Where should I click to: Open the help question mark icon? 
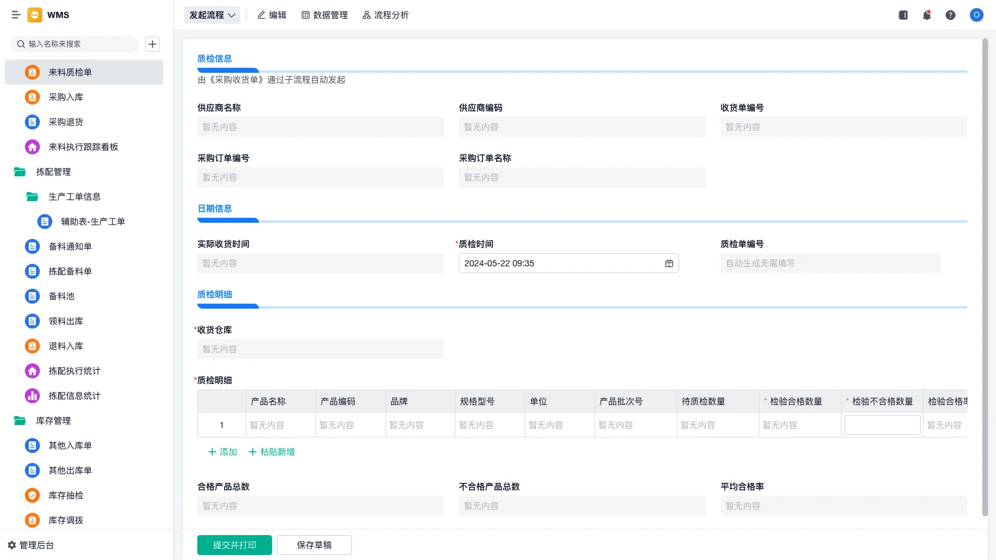pyautogui.click(x=951, y=15)
